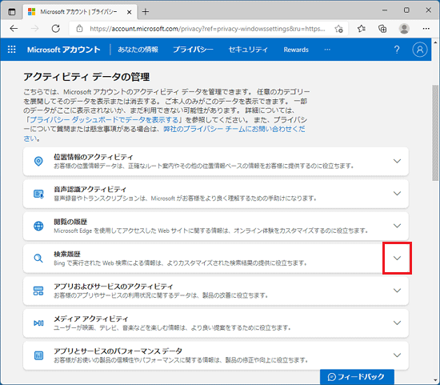Click the magnifier icon for 検索履歴
The height and width of the screenshot is (385, 440).
pos(38,259)
